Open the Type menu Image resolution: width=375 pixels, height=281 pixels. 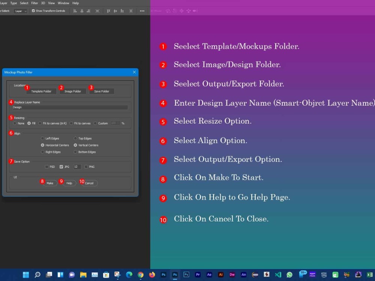13,3
